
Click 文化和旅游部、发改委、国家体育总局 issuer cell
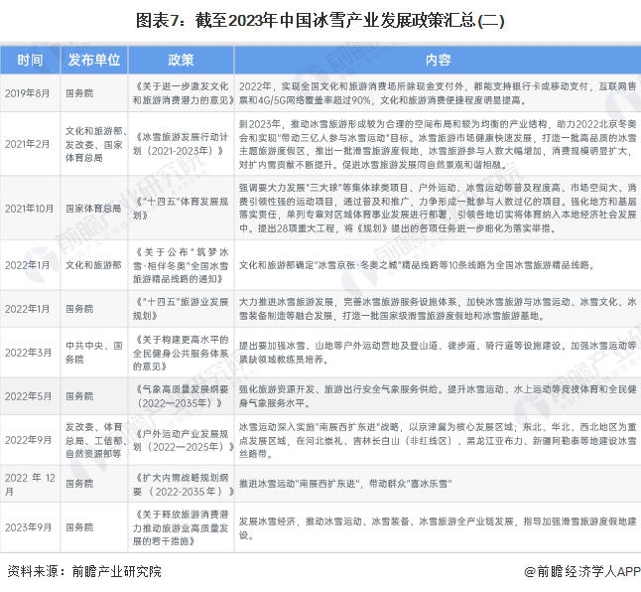[x=94, y=144]
